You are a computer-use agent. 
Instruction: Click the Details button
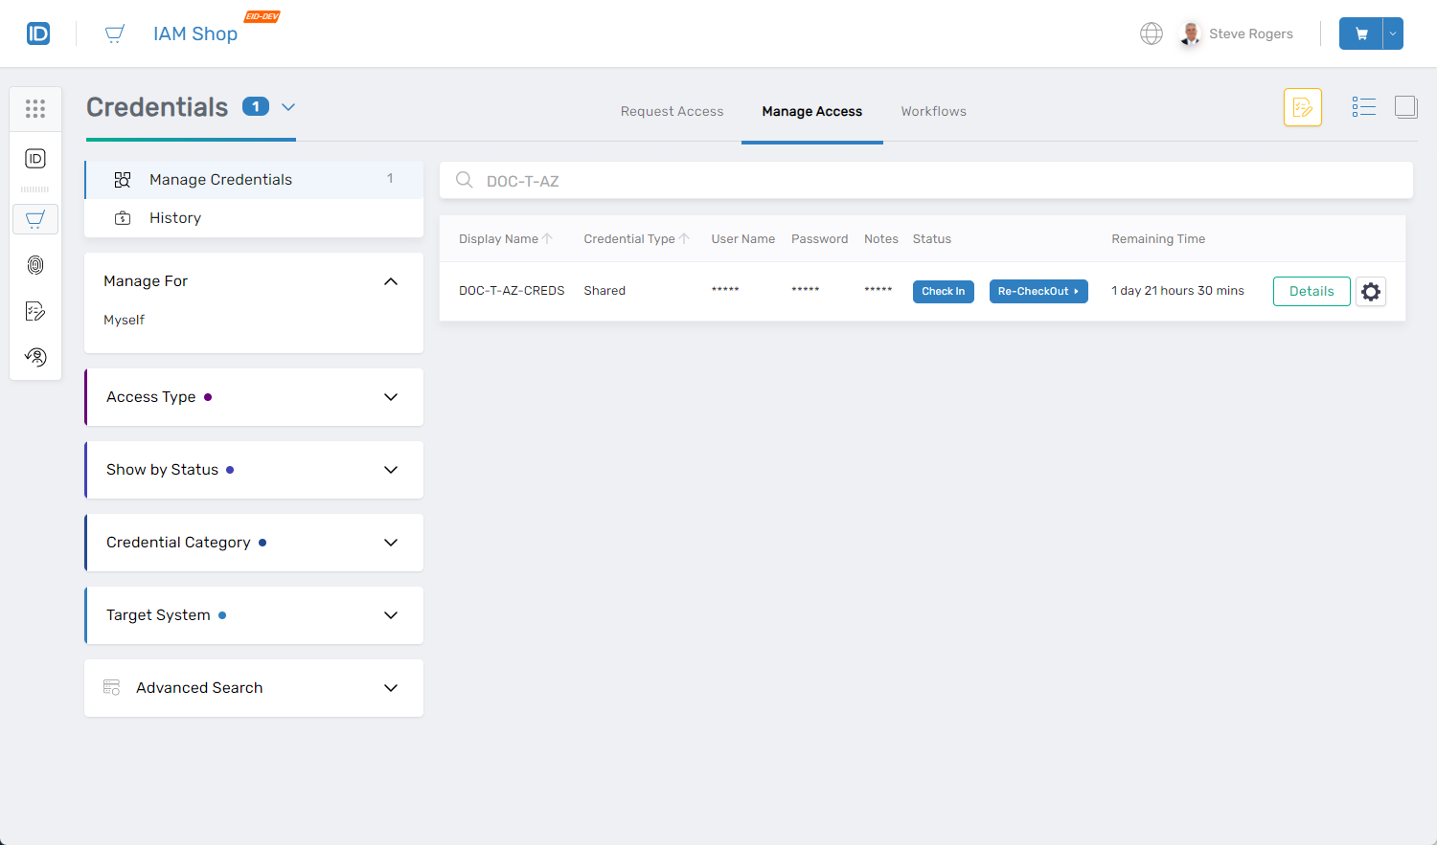[1311, 292]
